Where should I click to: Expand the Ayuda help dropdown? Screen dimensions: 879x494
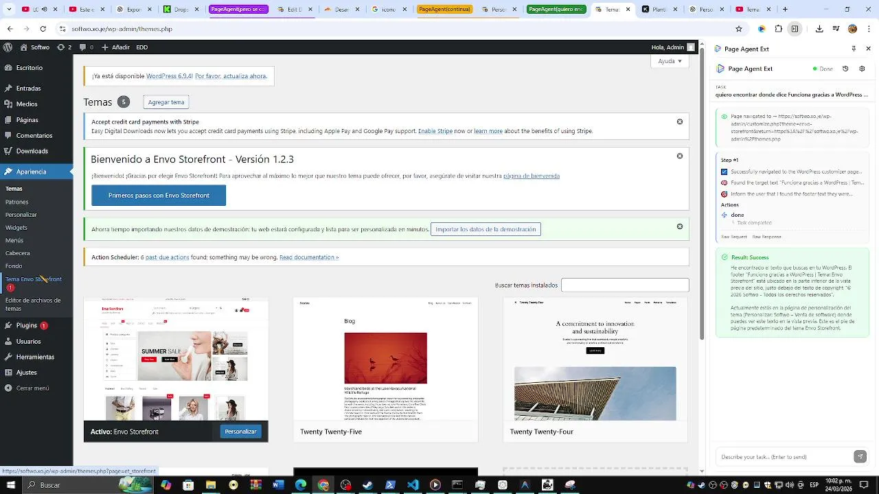(x=670, y=61)
